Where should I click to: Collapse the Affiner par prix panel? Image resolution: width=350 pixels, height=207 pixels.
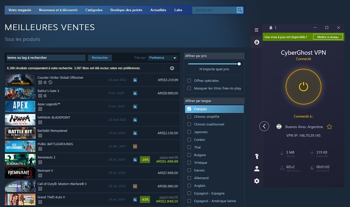pos(214,56)
